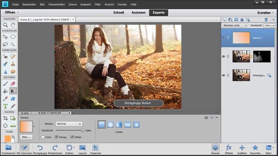Viewport: 278px width, 156px height.
Task: Select the Paint Bucket tool
Action: 5,91
